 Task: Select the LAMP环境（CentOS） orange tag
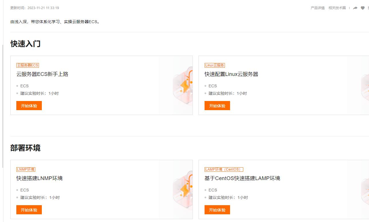click(x=224, y=169)
